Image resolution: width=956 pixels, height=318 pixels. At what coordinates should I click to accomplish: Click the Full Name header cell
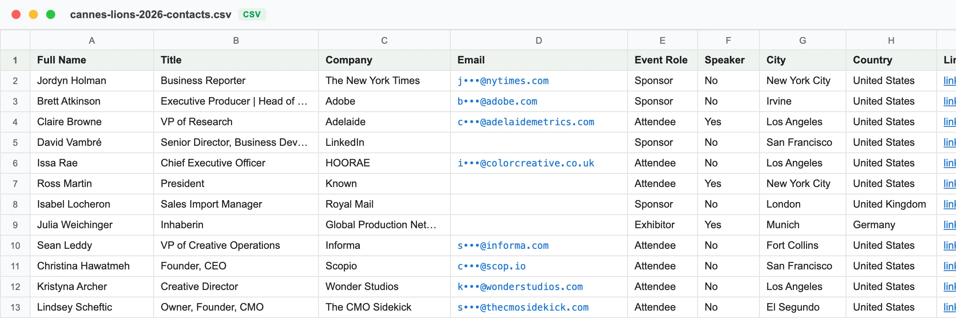coord(92,60)
